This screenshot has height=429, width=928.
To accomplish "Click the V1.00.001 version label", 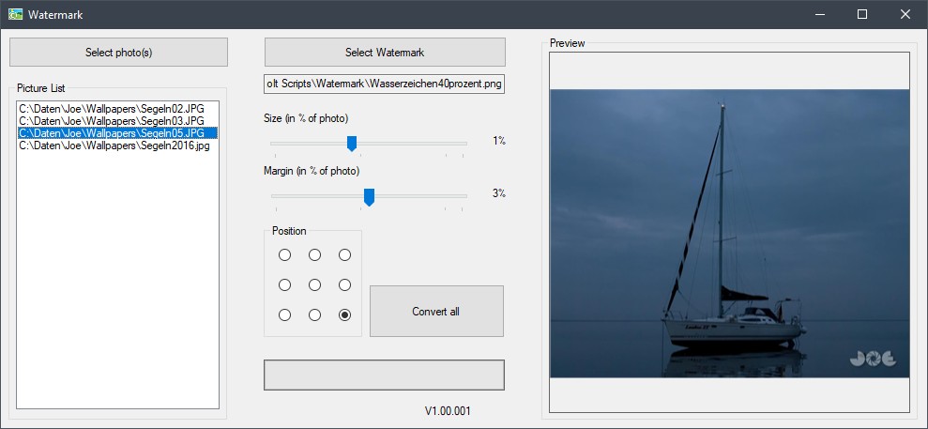I will click(448, 410).
